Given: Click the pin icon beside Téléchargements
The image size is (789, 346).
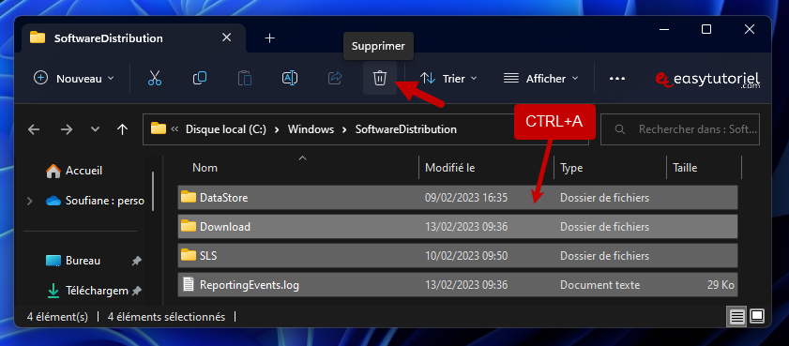Looking at the screenshot, I should click(136, 290).
